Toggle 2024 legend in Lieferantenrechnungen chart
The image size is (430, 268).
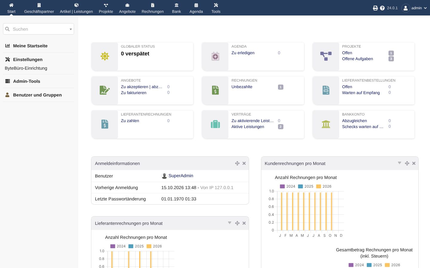118,246
